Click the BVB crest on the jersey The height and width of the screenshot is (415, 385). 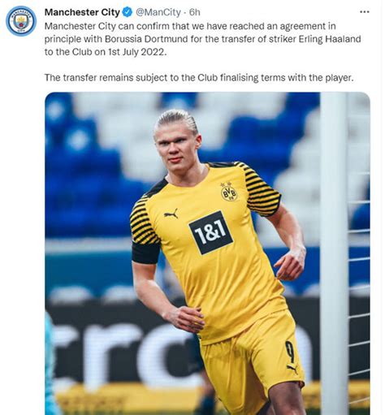[229, 192]
